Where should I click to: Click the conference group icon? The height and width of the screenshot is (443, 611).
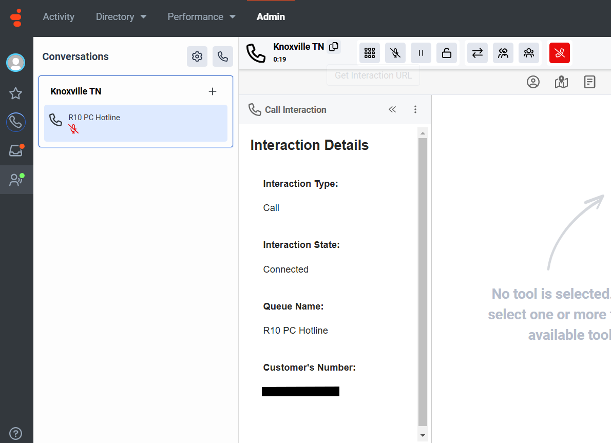coord(529,52)
